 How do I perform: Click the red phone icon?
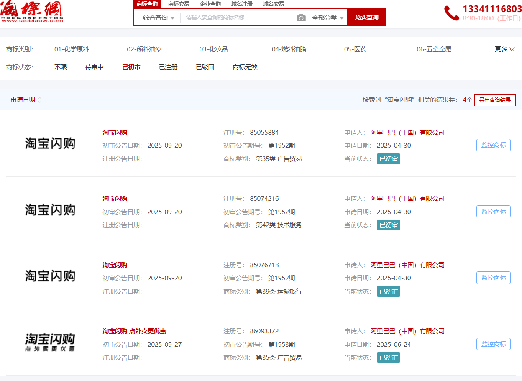451,13
